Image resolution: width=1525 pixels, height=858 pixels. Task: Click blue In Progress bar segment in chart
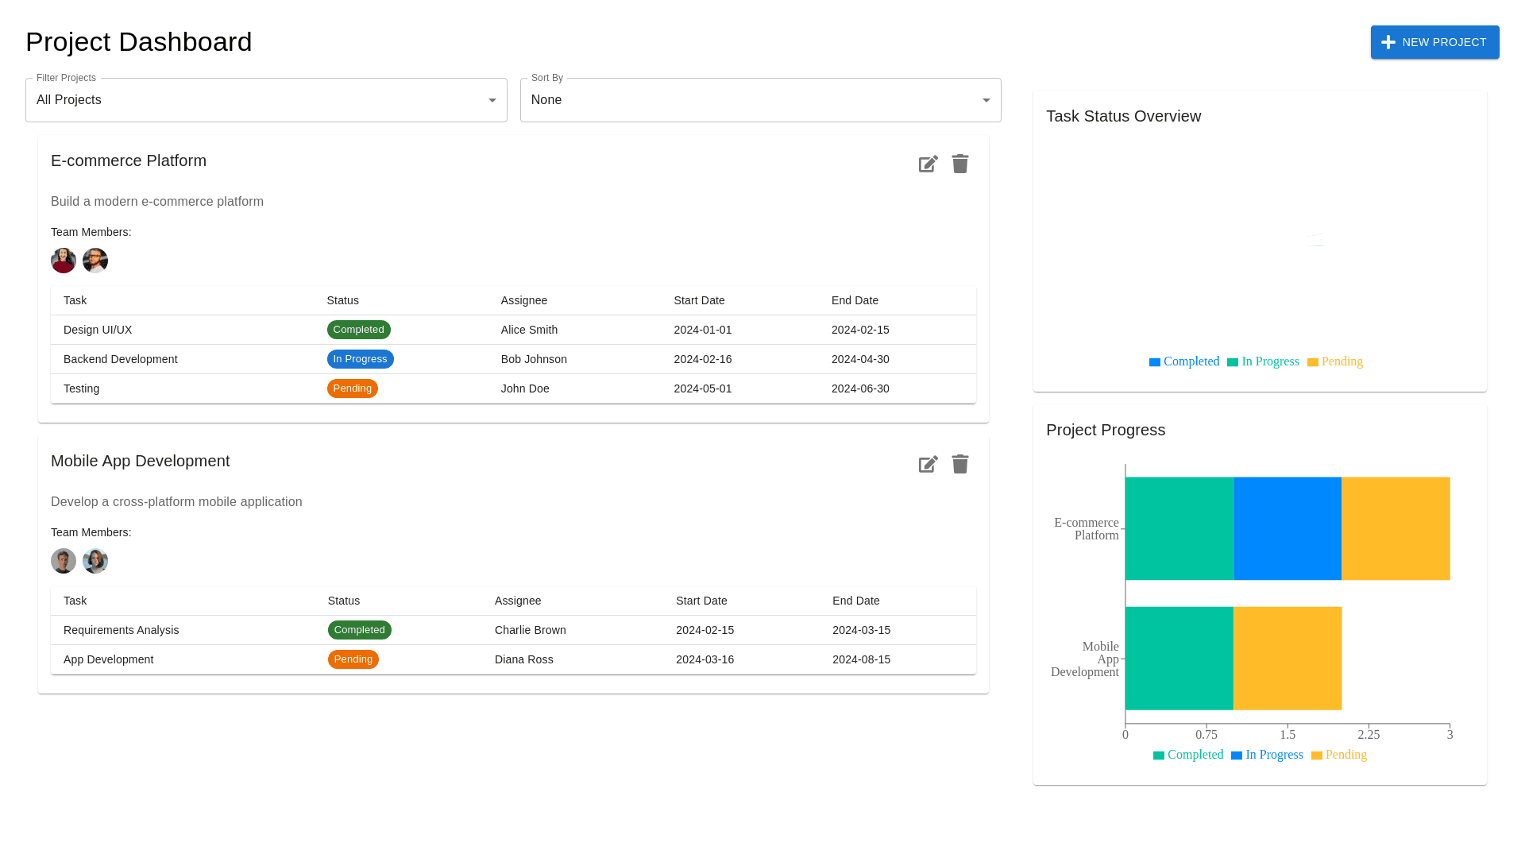point(1287,528)
